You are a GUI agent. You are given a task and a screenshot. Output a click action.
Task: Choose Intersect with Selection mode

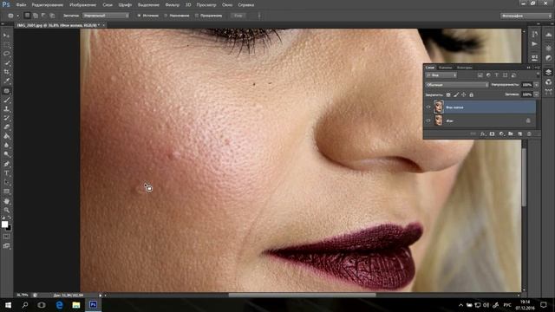coord(52,16)
